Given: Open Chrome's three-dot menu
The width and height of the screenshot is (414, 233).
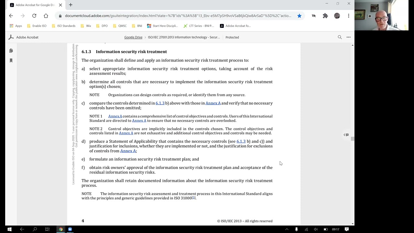Looking at the screenshot, I should (x=349, y=16).
